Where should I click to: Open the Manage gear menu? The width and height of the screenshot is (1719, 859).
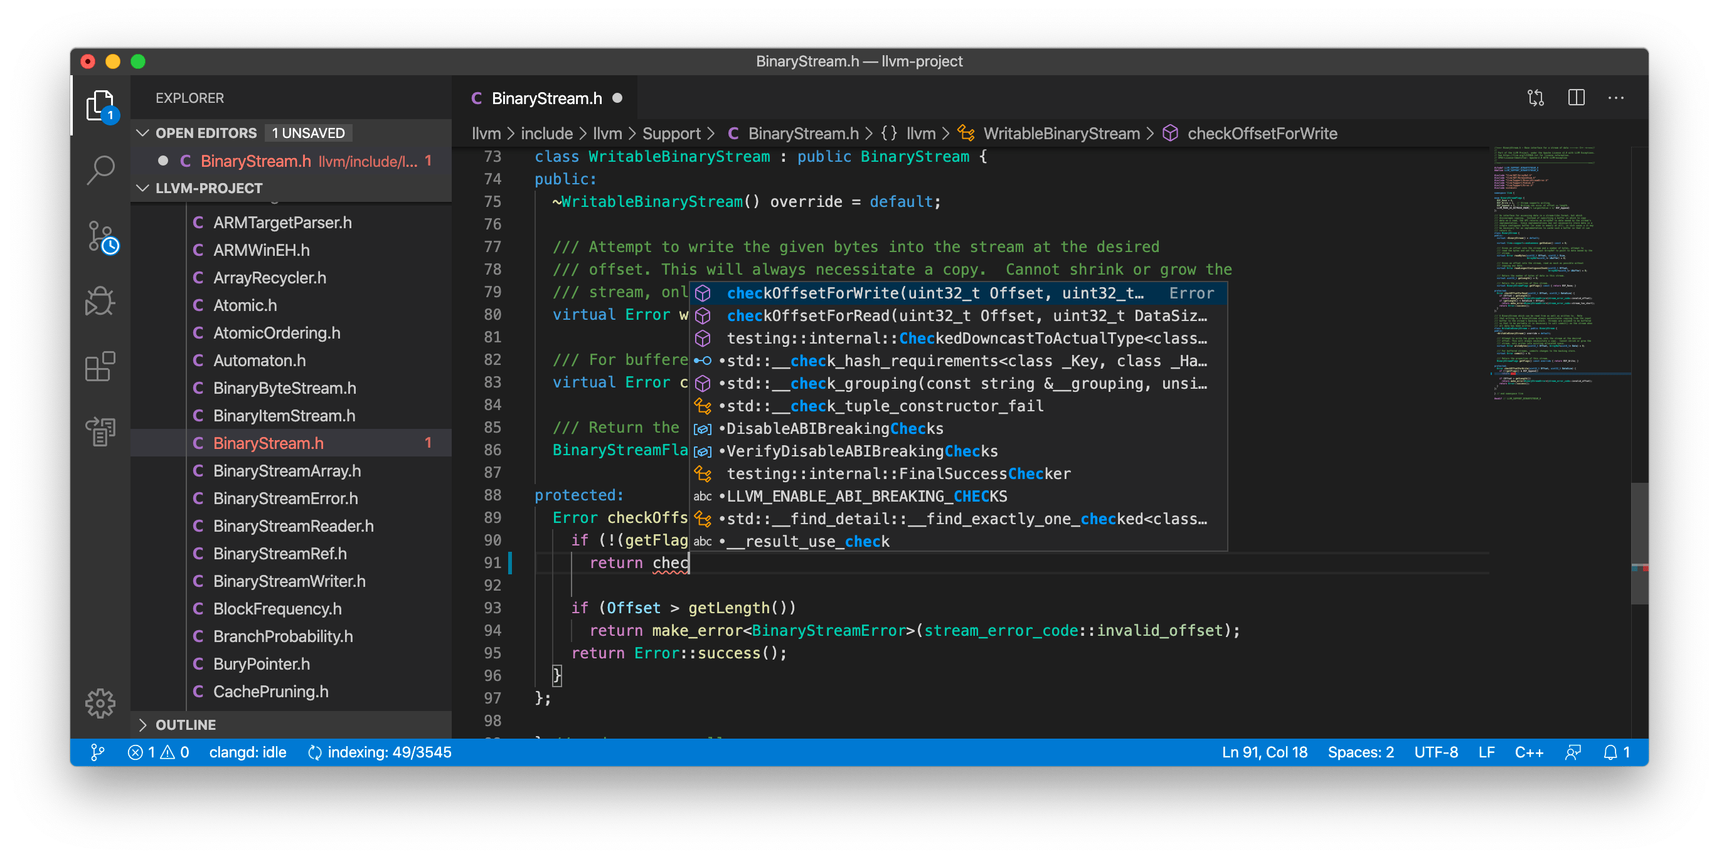click(x=100, y=702)
